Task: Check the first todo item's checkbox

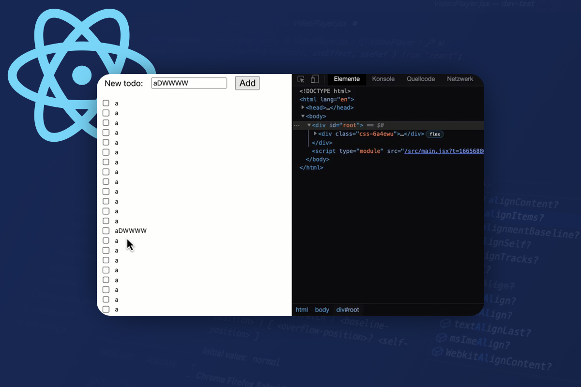Action: tap(106, 103)
